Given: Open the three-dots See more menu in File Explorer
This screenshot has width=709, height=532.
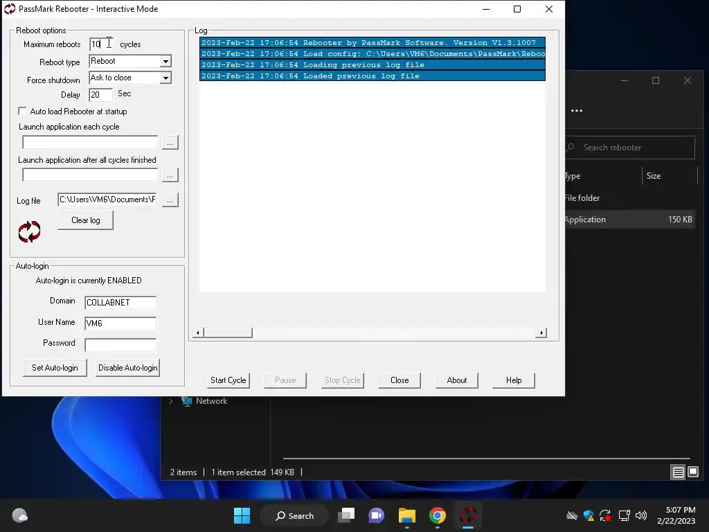Looking at the screenshot, I should pos(577,110).
